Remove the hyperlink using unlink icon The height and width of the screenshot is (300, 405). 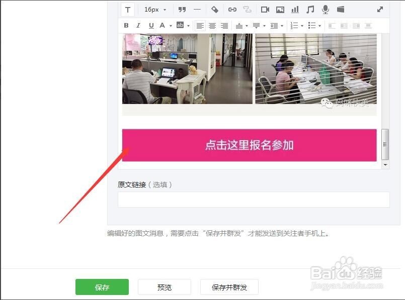click(248, 9)
